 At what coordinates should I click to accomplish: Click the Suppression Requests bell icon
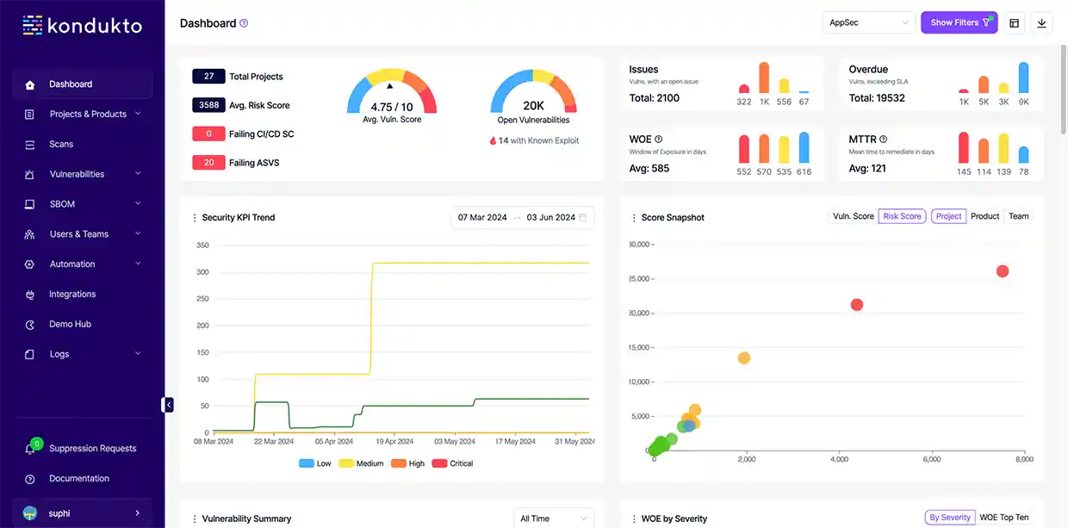pyautogui.click(x=30, y=449)
